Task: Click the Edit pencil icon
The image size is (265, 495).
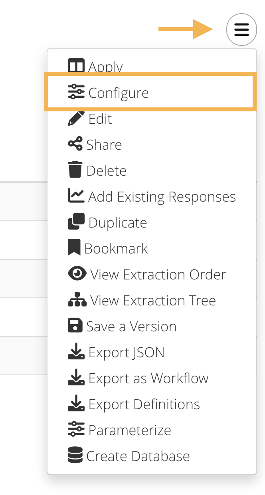Action: 76,119
